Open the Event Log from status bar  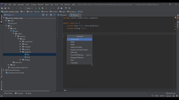[x=171, y=93]
